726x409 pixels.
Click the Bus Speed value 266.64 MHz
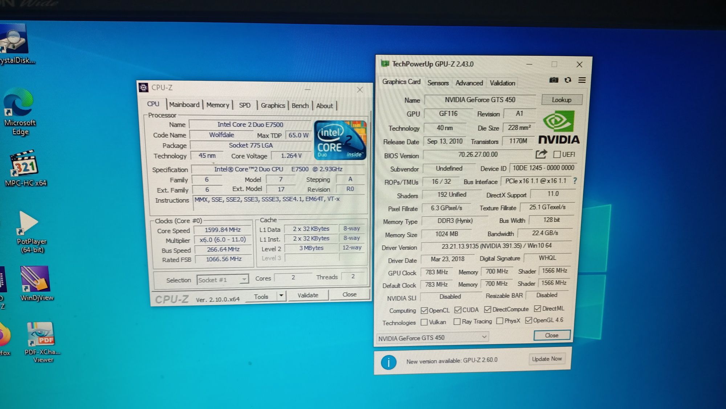click(223, 249)
